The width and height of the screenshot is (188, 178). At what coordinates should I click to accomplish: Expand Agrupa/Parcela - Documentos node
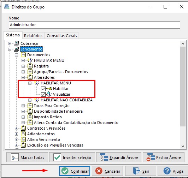click(x=23, y=72)
